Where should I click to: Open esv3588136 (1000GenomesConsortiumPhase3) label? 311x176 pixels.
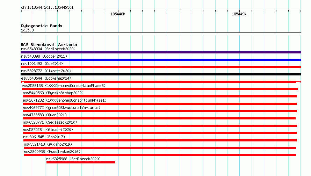(x=64, y=86)
